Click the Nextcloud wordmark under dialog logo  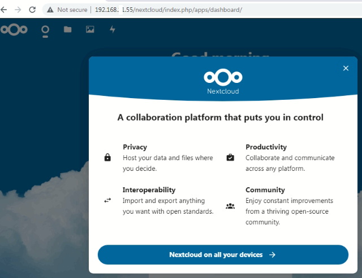click(x=223, y=91)
